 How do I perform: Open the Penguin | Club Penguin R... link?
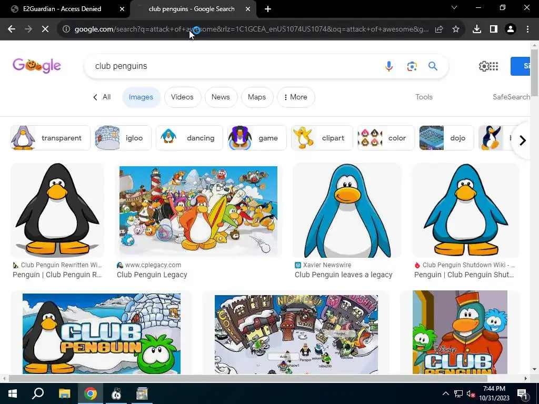[57, 275]
